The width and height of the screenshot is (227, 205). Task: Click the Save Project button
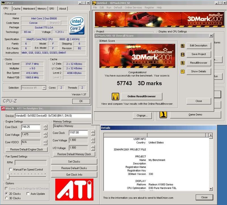coord(198,54)
